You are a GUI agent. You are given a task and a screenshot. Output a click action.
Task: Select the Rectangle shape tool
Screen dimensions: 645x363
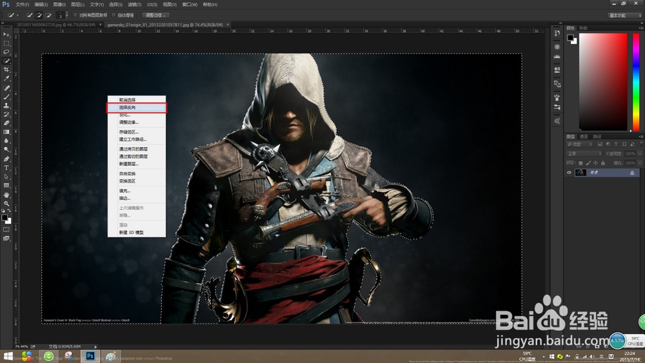pos(6,186)
